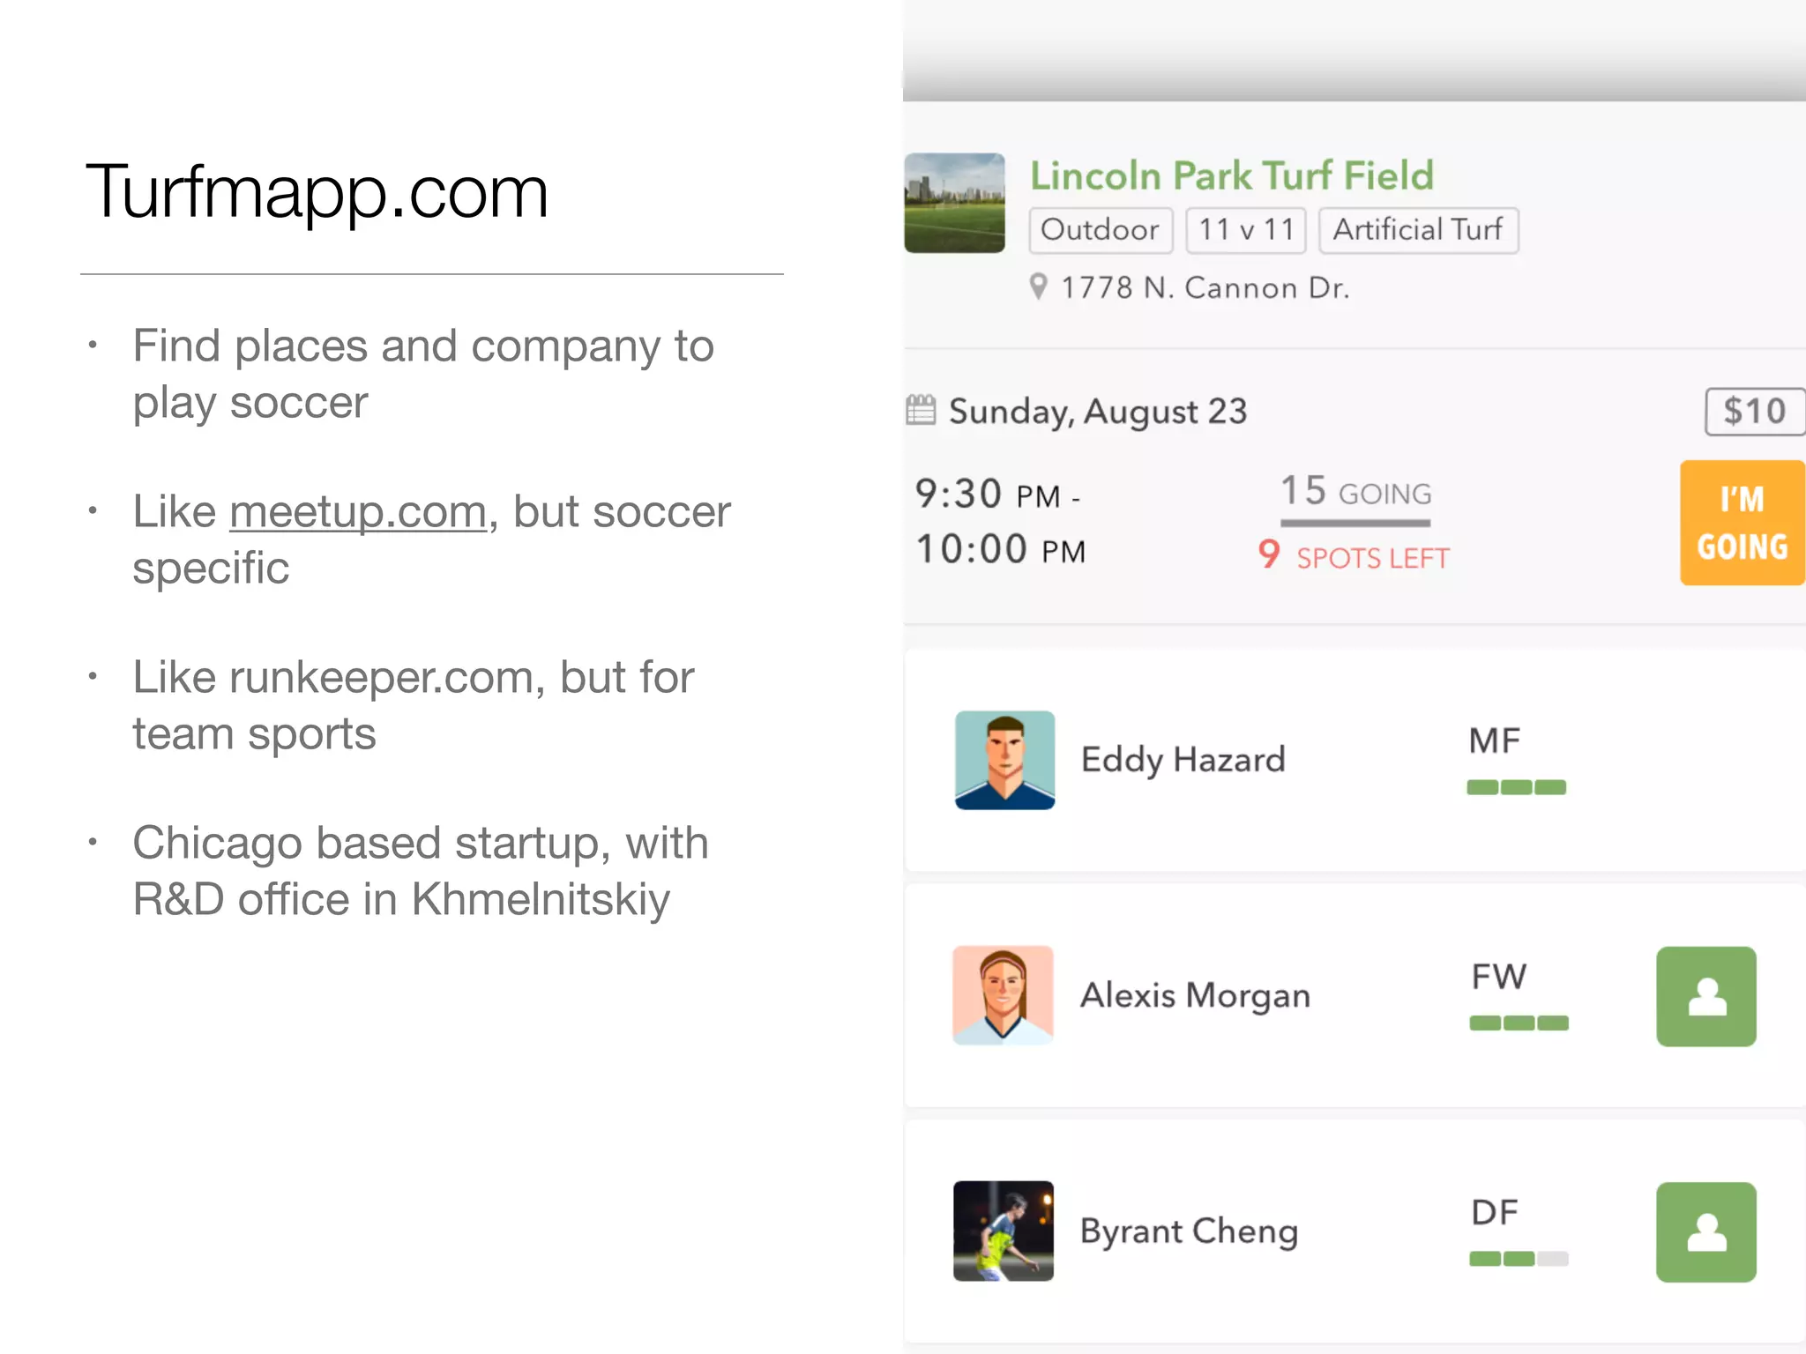Click the $10 price badge

[1754, 412]
